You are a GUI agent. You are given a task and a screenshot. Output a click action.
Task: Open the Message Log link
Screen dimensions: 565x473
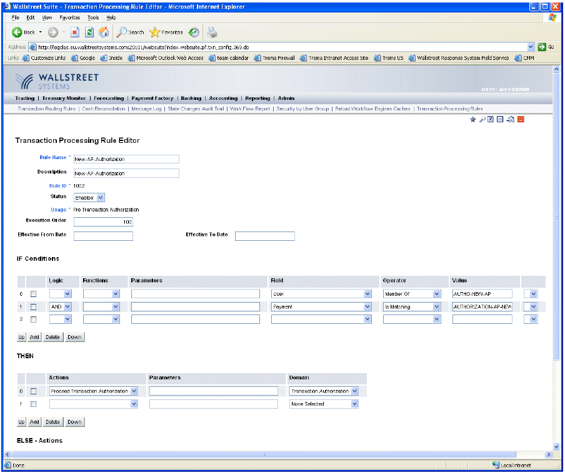coord(146,109)
